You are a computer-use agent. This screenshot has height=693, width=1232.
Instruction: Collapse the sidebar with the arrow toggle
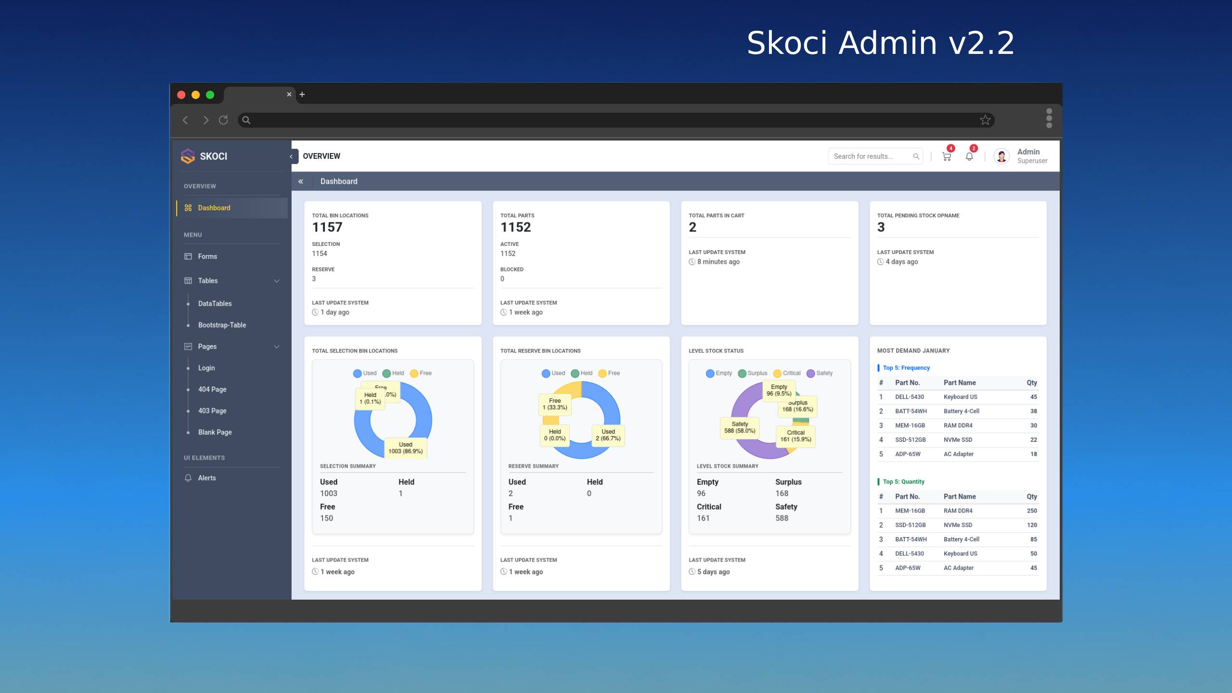[x=292, y=156]
